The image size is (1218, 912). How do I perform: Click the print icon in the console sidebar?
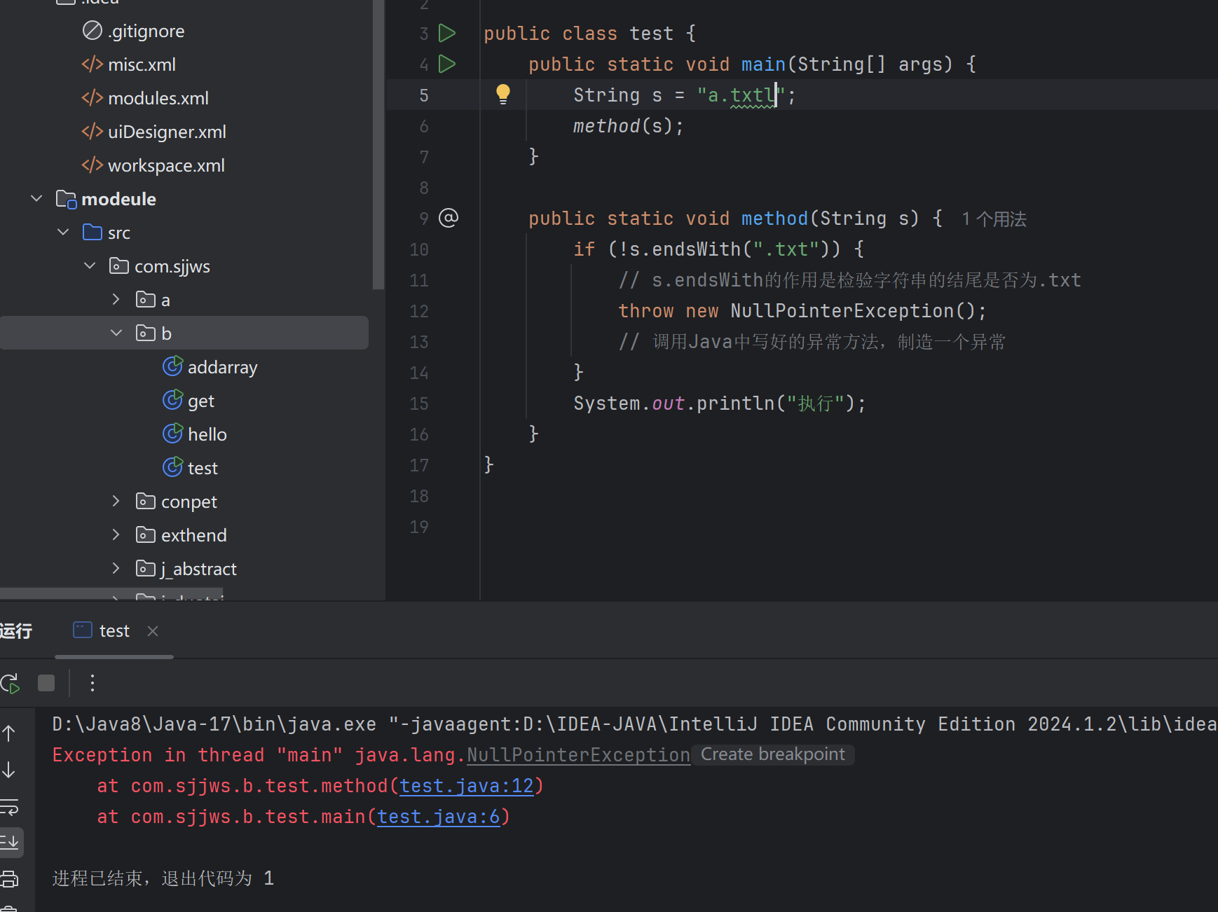pos(10,878)
